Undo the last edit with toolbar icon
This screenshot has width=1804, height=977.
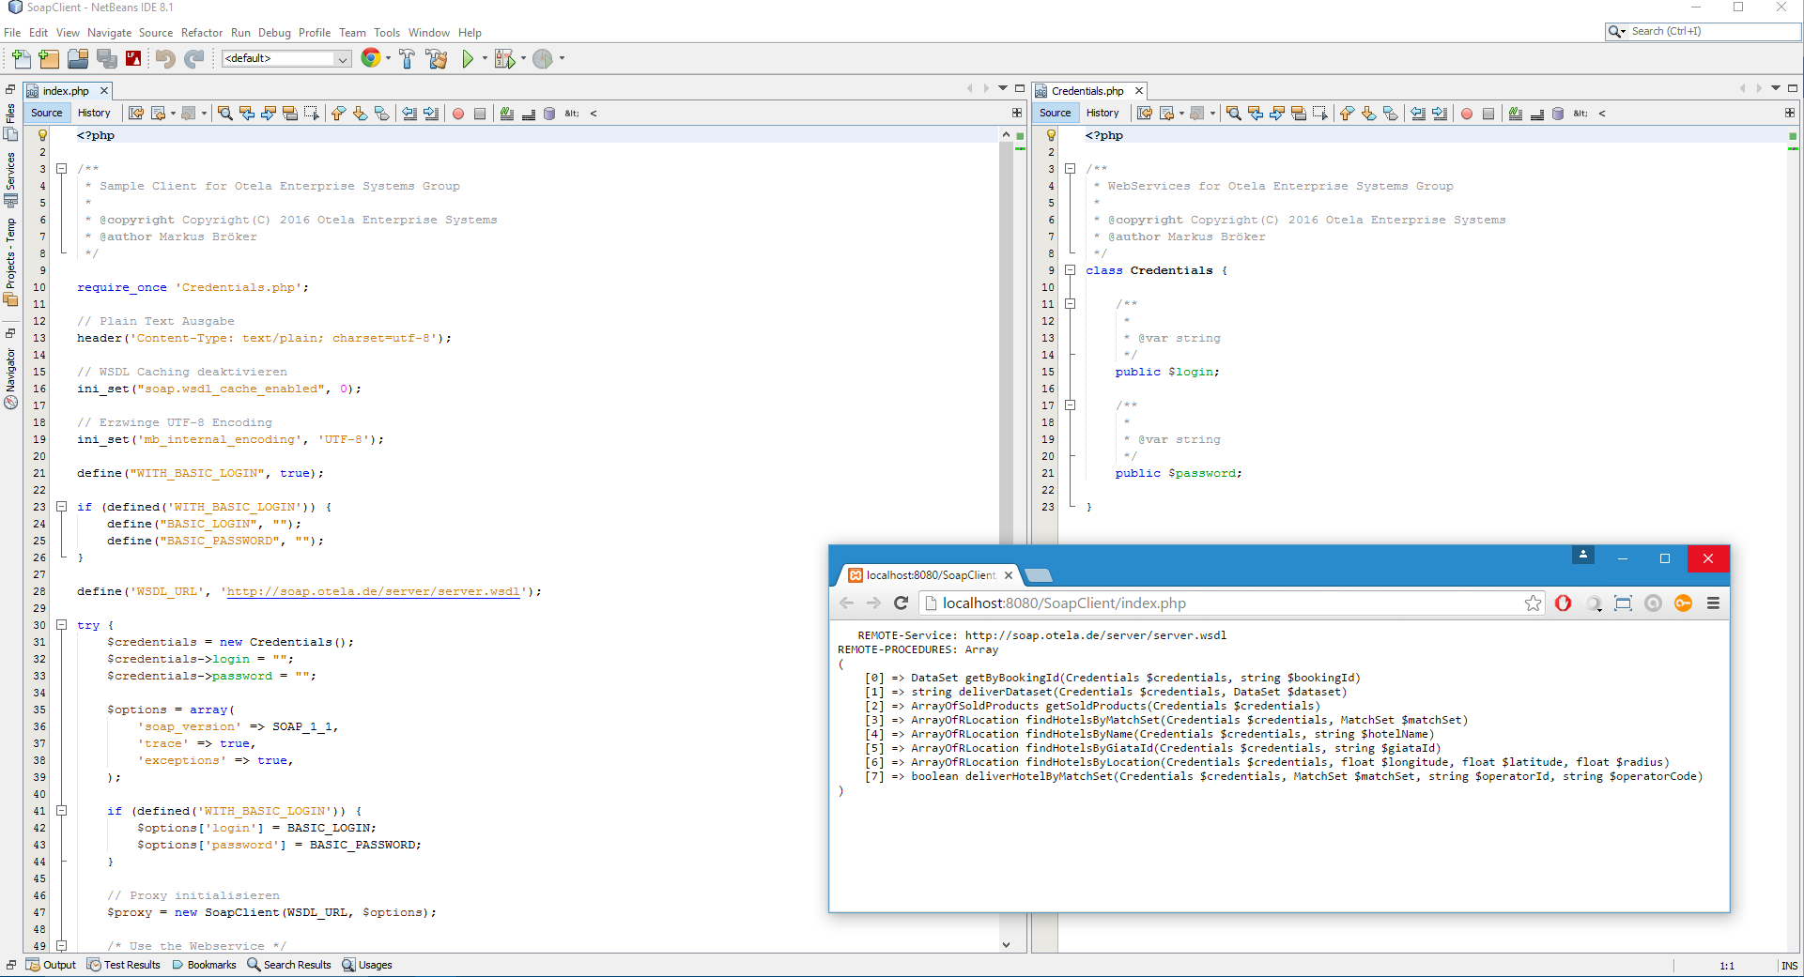coord(165,58)
